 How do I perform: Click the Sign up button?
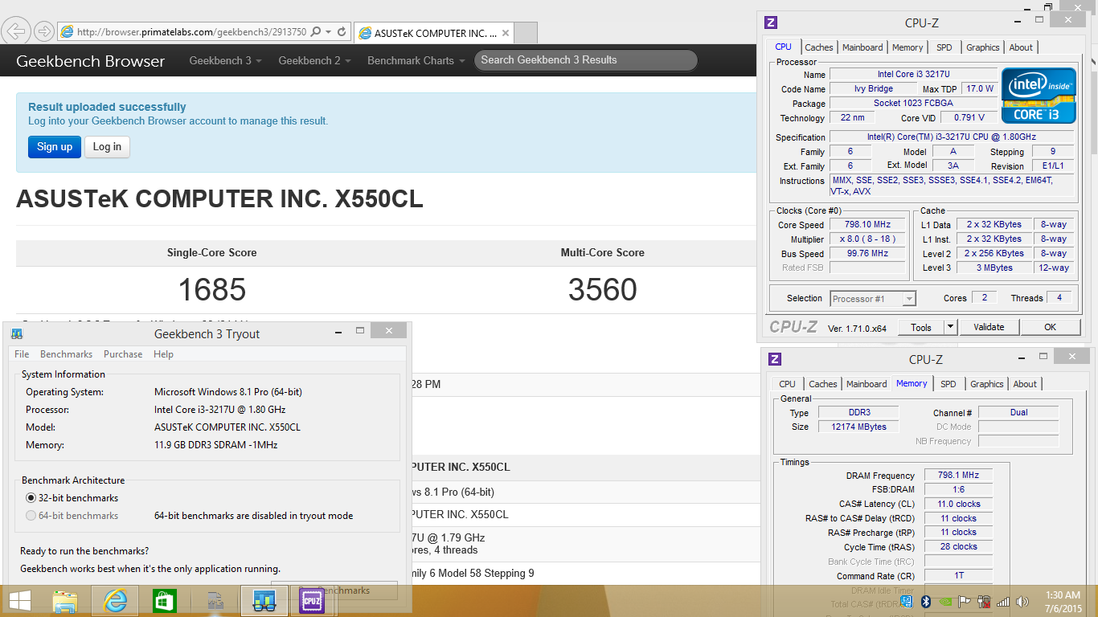55,147
